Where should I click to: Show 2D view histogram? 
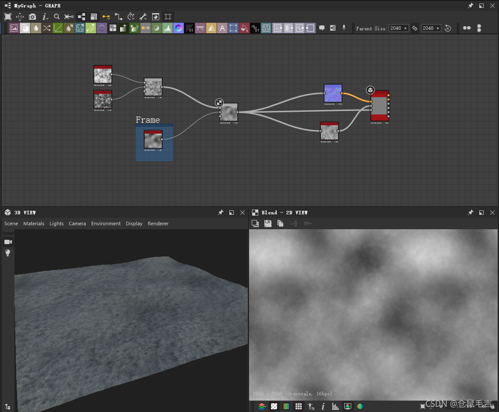click(x=335, y=406)
